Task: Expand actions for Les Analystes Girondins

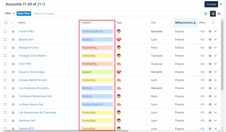Action: click(215, 88)
